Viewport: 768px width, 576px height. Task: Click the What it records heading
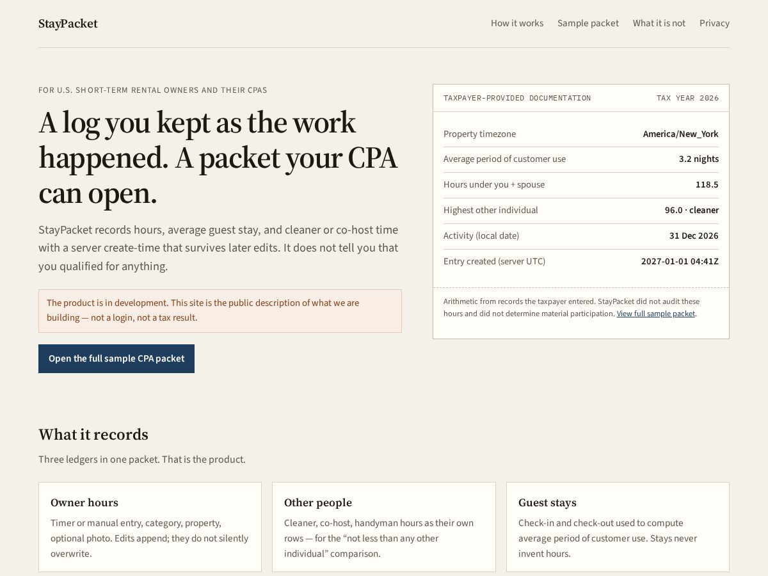tap(93, 435)
